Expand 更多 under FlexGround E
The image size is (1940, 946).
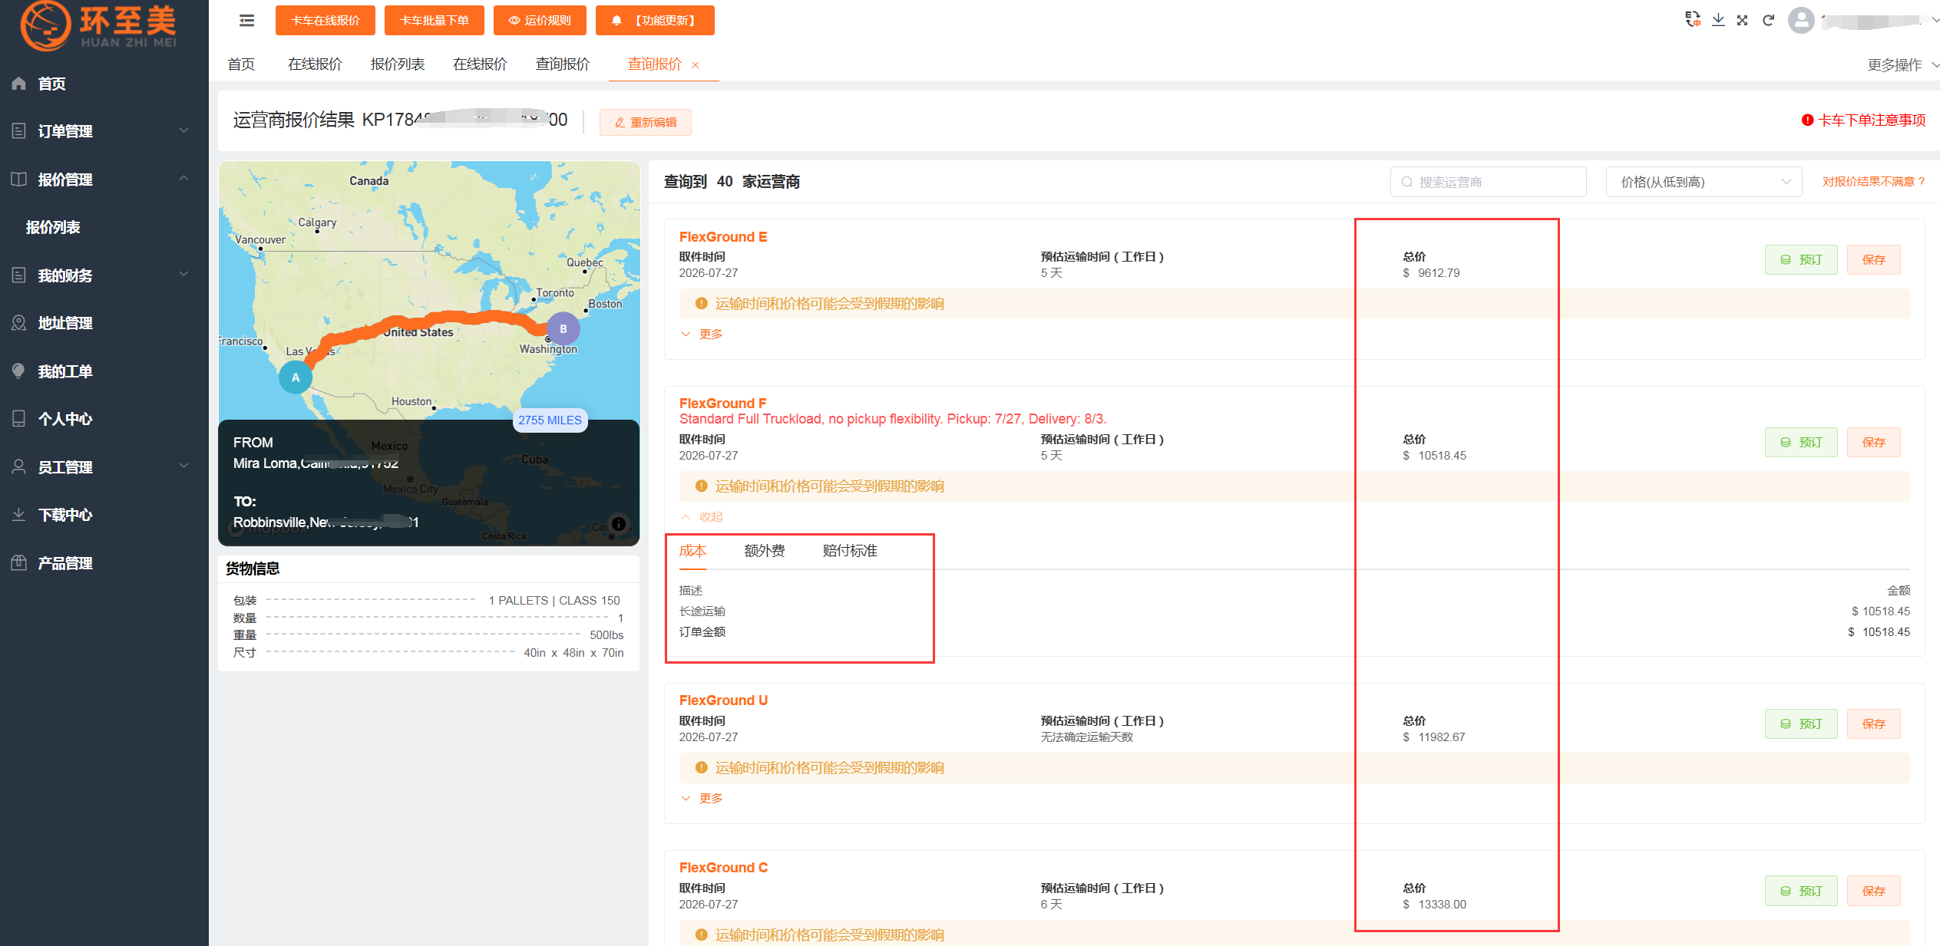pyautogui.click(x=702, y=335)
